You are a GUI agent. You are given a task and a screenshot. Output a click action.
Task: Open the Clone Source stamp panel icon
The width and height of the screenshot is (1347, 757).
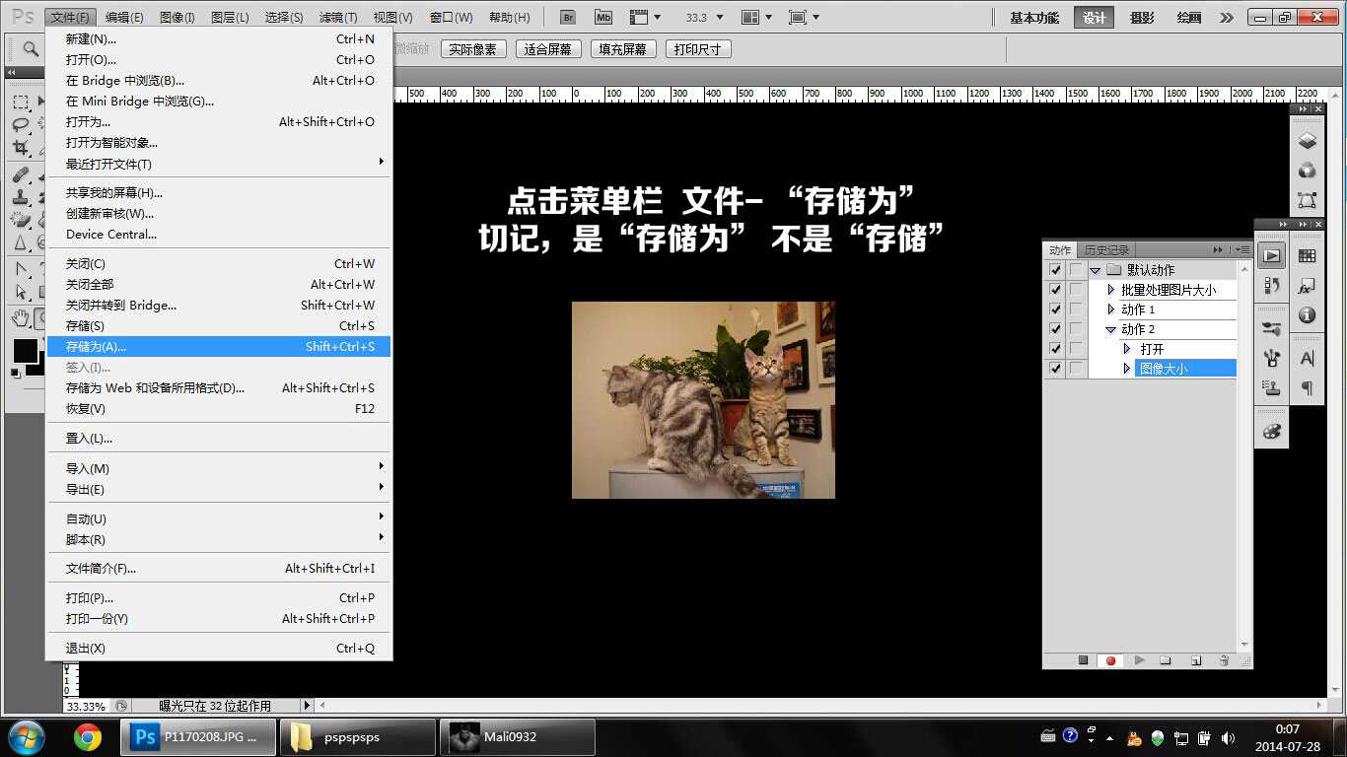[x=1271, y=387]
